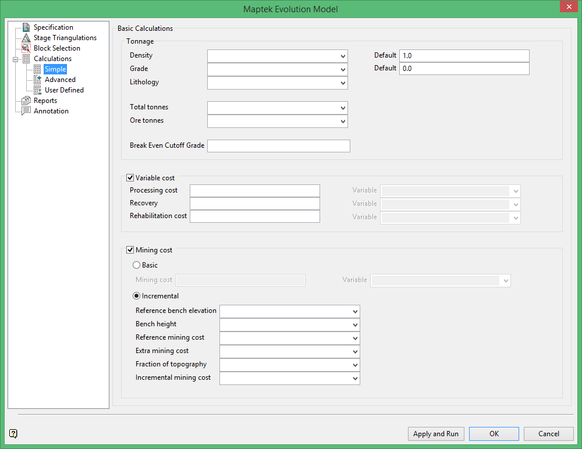Image resolution: width=582 pixels, height=449 pixels.
Task: Click the Calculations calculator icon
Action: point(26,59)
